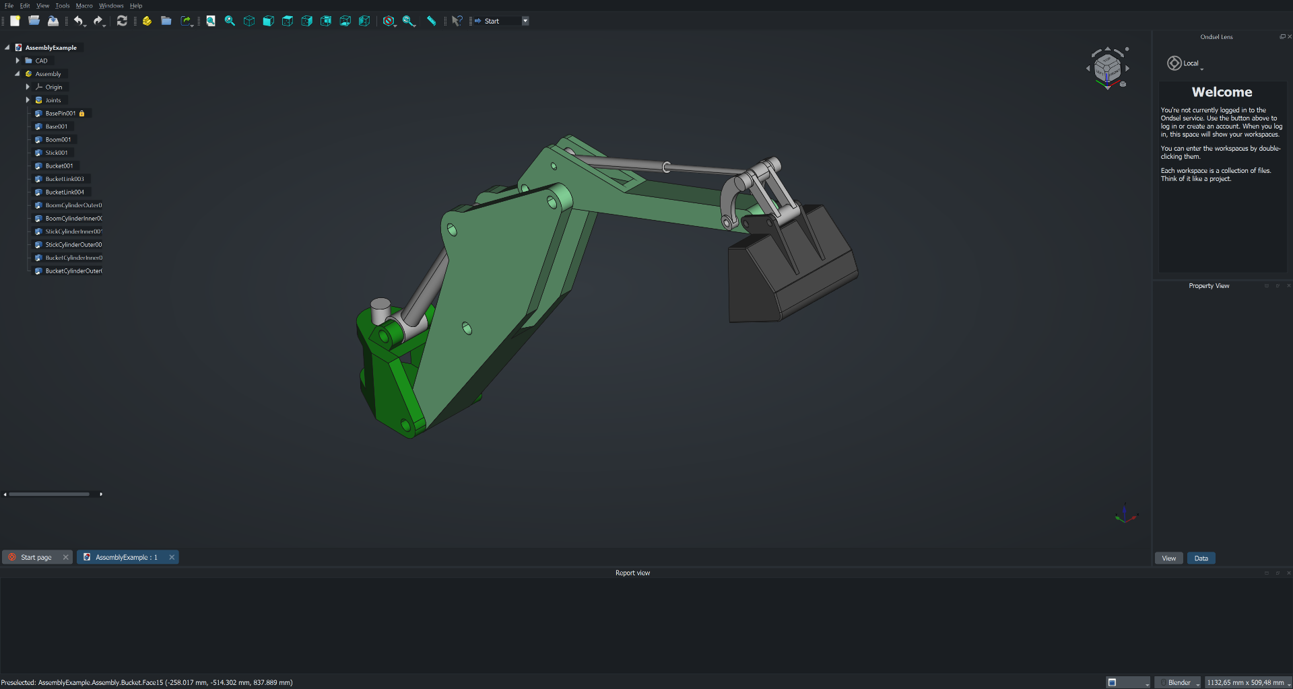The width and height of the screenshot is (1293, 689).
Task: Activate the Measure ruler tool
Action: click(431, 21)
